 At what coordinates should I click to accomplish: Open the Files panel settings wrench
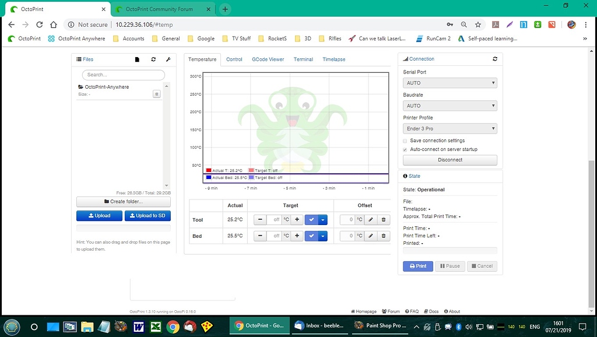[x=168, y=59]
